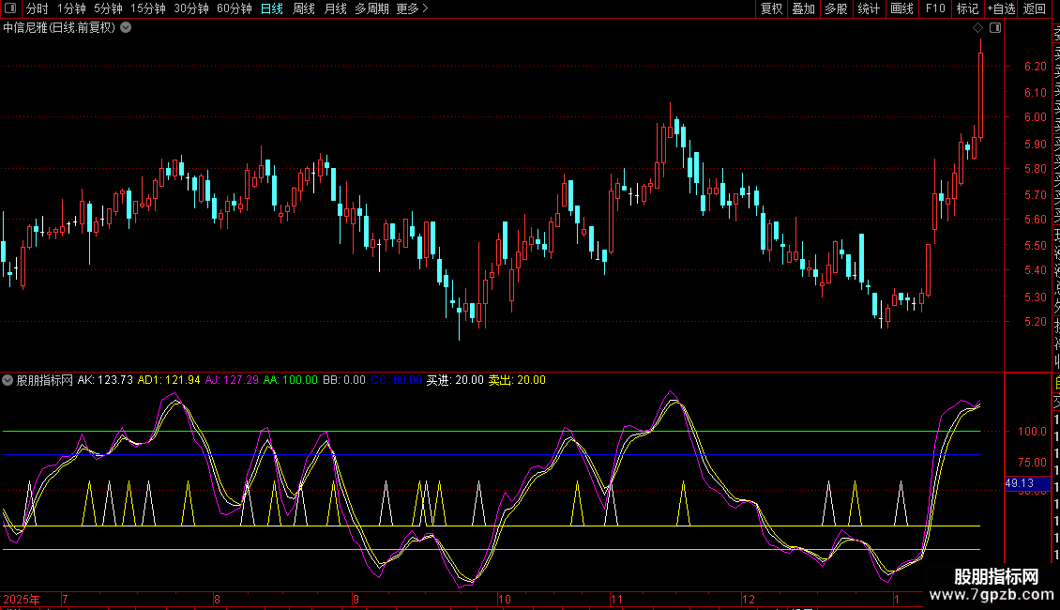The image size is (1060, 610).
Task: Switch to 分时 intraday view
Action: pos(38,9)
